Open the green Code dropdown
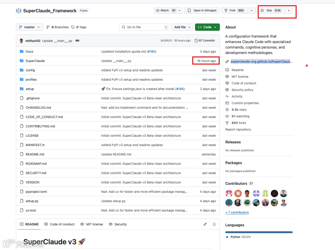Screen dimensions: 335x250 click(207, 27)
